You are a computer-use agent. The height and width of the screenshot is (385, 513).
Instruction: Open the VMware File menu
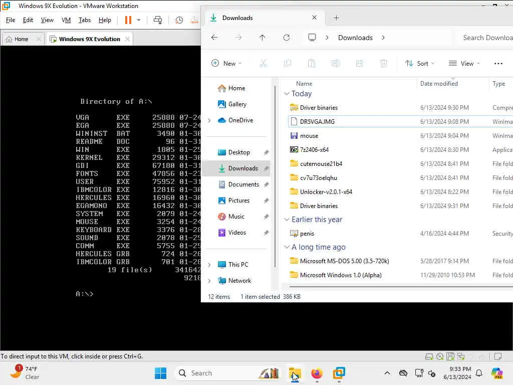pos(11,20)
